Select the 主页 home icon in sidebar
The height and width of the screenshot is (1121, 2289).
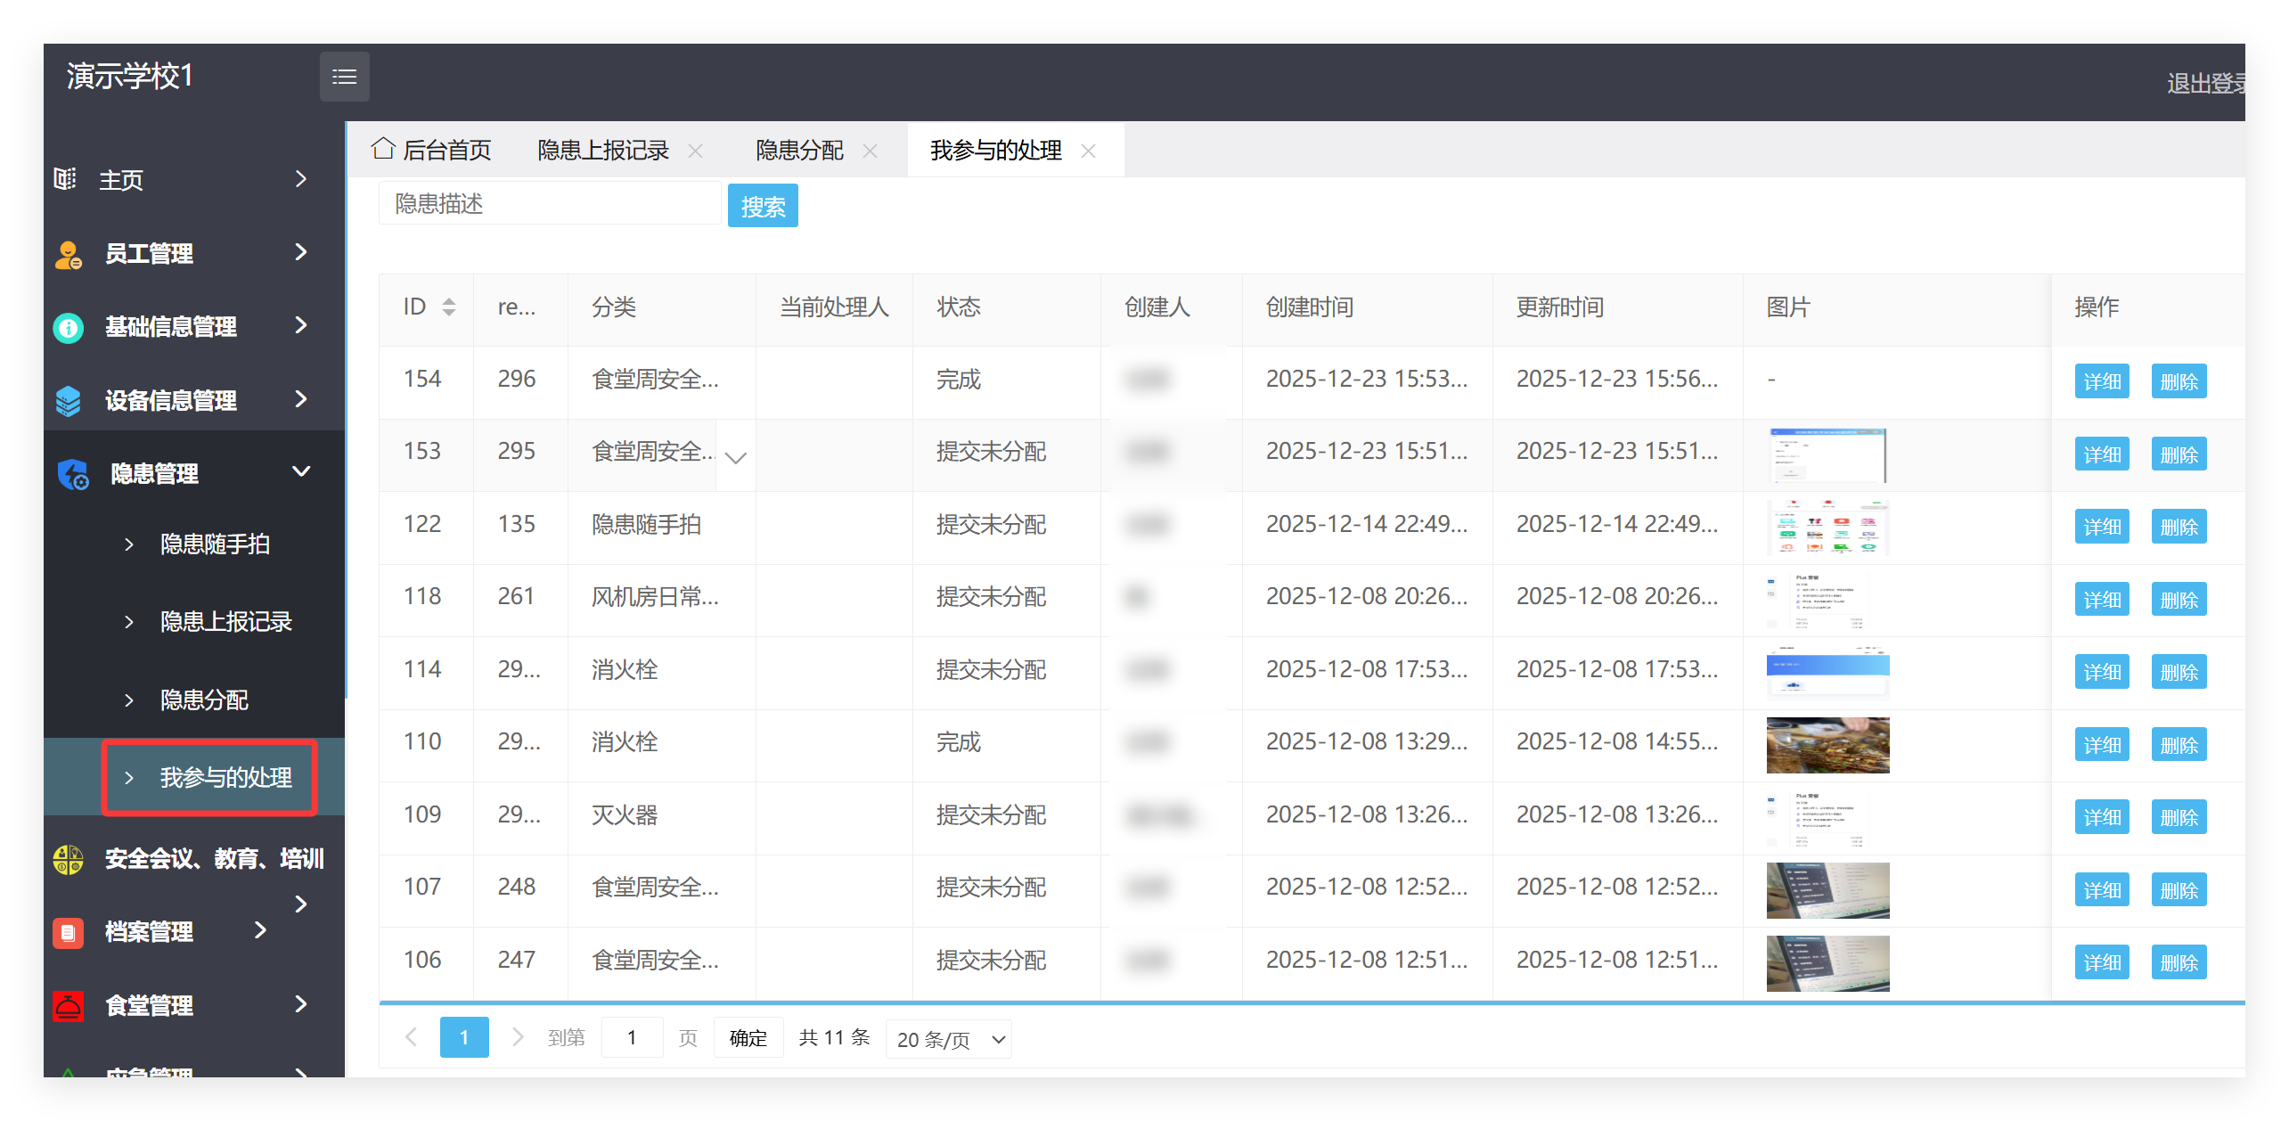tap(64, 179)
